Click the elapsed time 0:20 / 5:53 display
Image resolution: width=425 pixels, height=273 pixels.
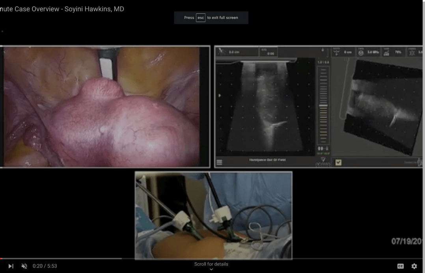point(45,266)
